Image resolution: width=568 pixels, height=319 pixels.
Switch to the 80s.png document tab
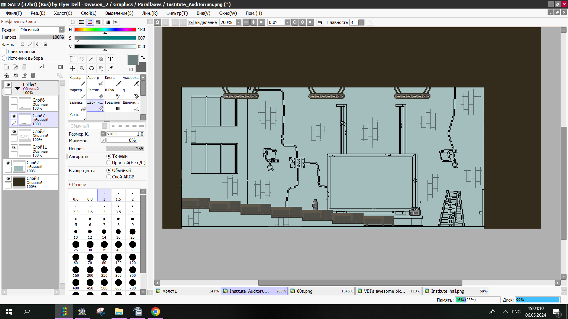point(321,291)
